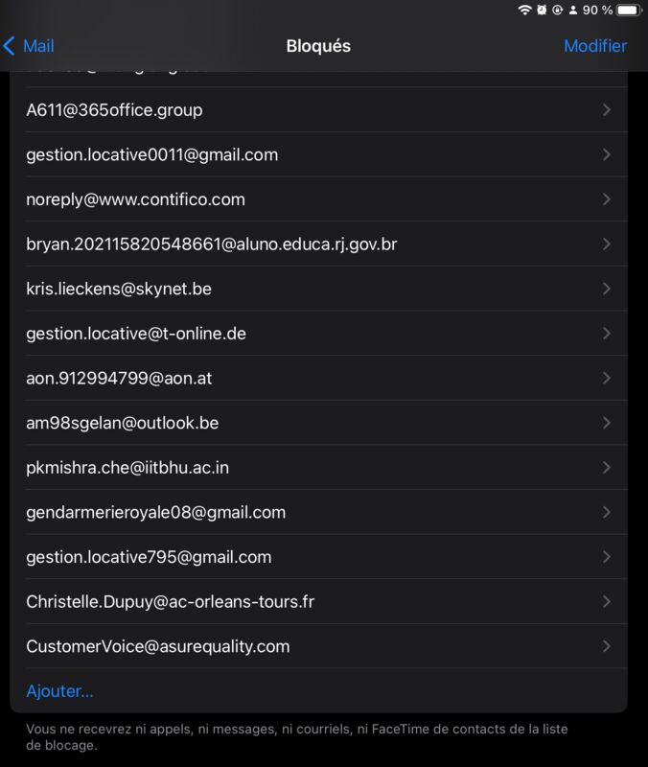Tap Ajouter… to add blocked contact
Viewport: 648px width, 767px height.
coord(59,690)
